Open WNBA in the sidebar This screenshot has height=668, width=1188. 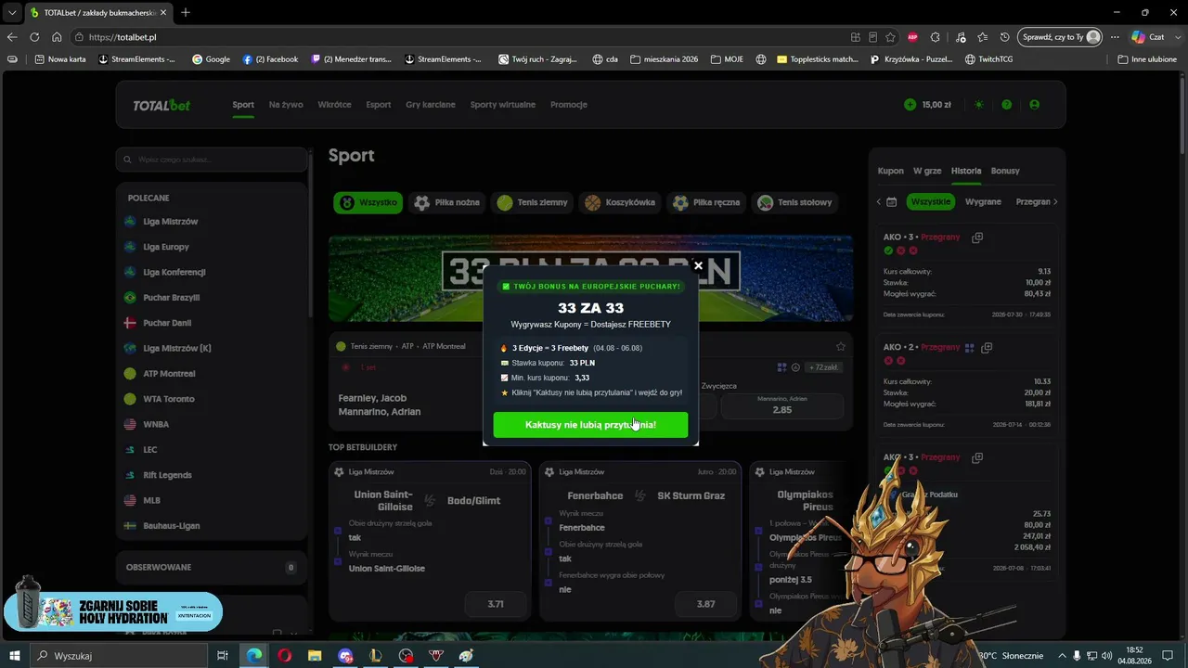[155, 424]
